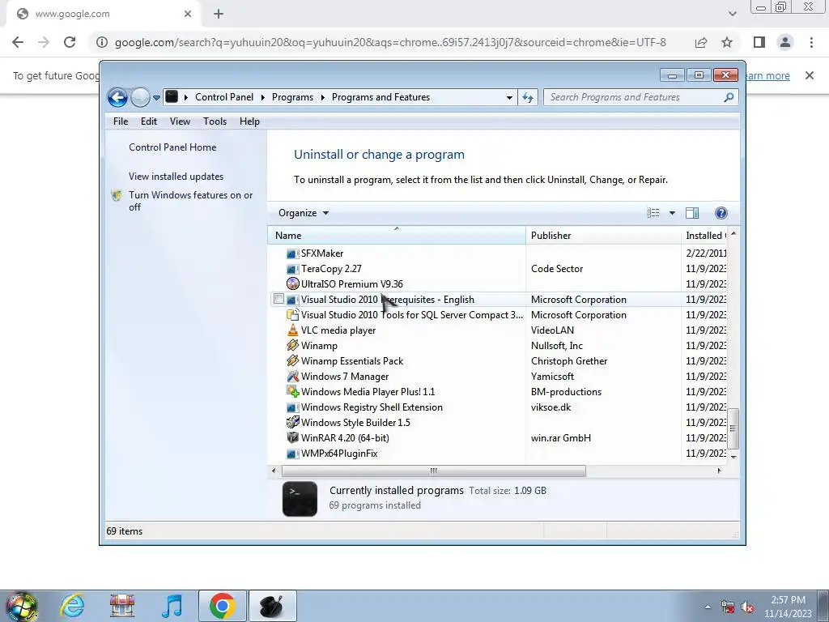Sort by the Name column header

397,236
